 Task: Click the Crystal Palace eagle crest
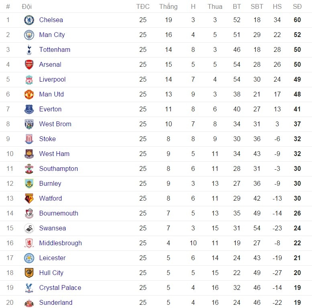(x=29, y=288)
